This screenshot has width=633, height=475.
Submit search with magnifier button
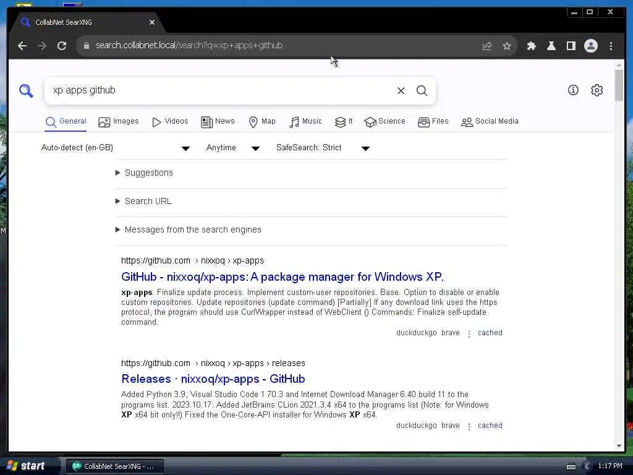(x=422, y=90)
